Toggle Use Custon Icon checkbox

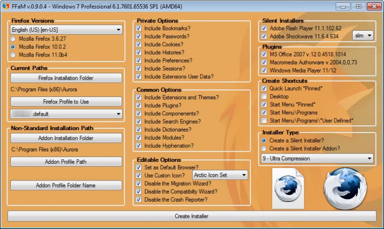[x=139, y=175]
